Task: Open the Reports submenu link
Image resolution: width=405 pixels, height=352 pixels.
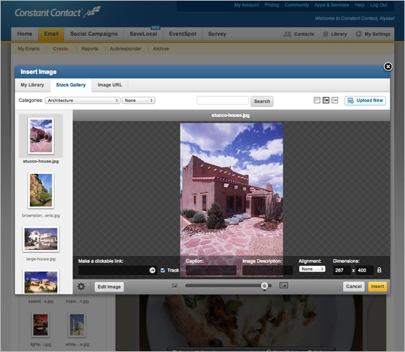Action: click(90, 49)
